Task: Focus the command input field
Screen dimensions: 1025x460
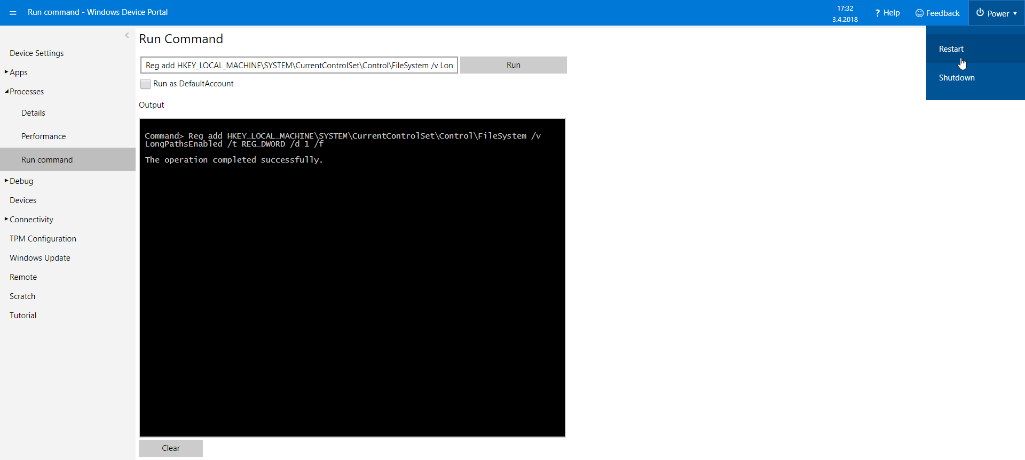Action: tap(299, 65)
